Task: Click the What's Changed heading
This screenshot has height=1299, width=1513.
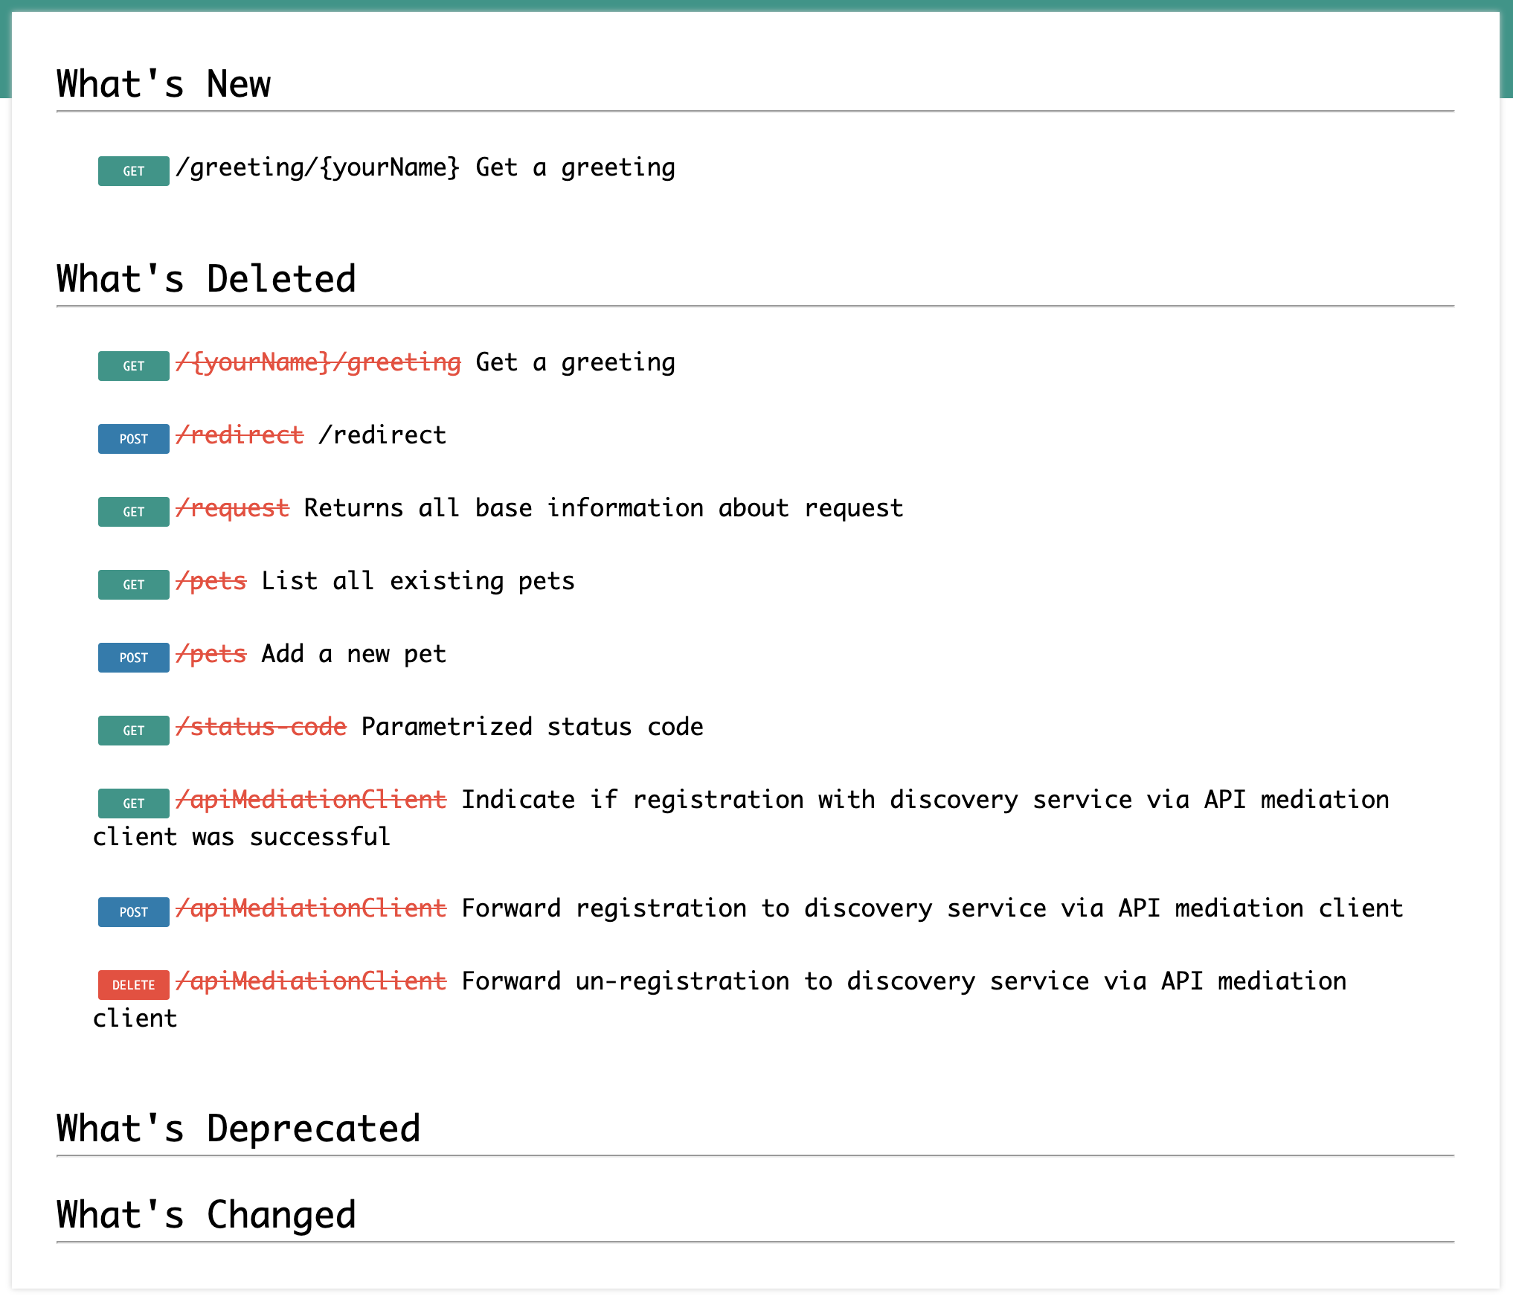Action: click(205, 1214)
